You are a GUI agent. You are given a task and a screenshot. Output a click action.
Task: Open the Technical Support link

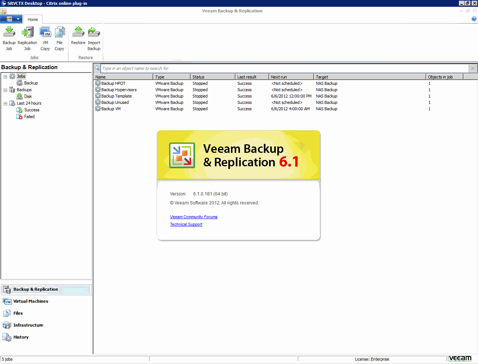point(186,224)
